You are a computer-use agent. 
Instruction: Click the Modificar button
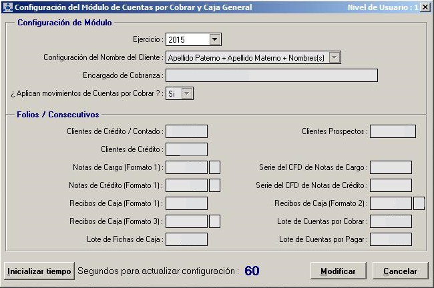tap(339, 271)
